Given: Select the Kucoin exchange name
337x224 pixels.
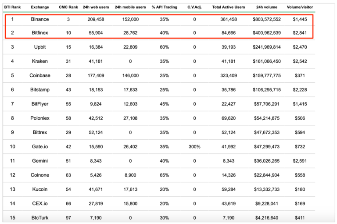Looking at the screenshot, I should pos(40,189).
